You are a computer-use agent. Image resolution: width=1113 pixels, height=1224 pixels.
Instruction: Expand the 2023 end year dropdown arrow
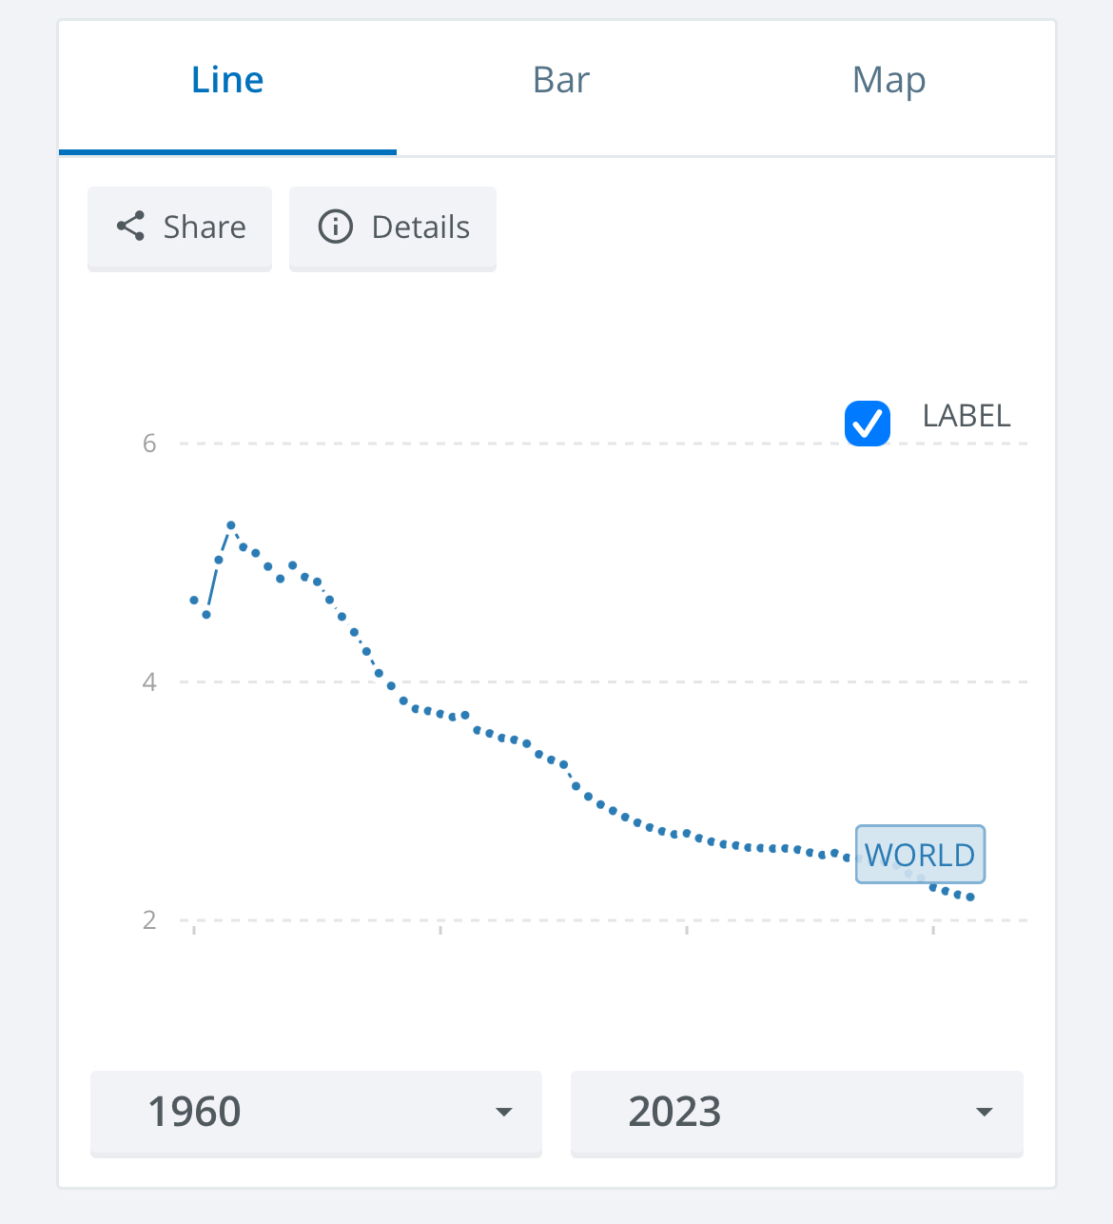pos(985,1112)
